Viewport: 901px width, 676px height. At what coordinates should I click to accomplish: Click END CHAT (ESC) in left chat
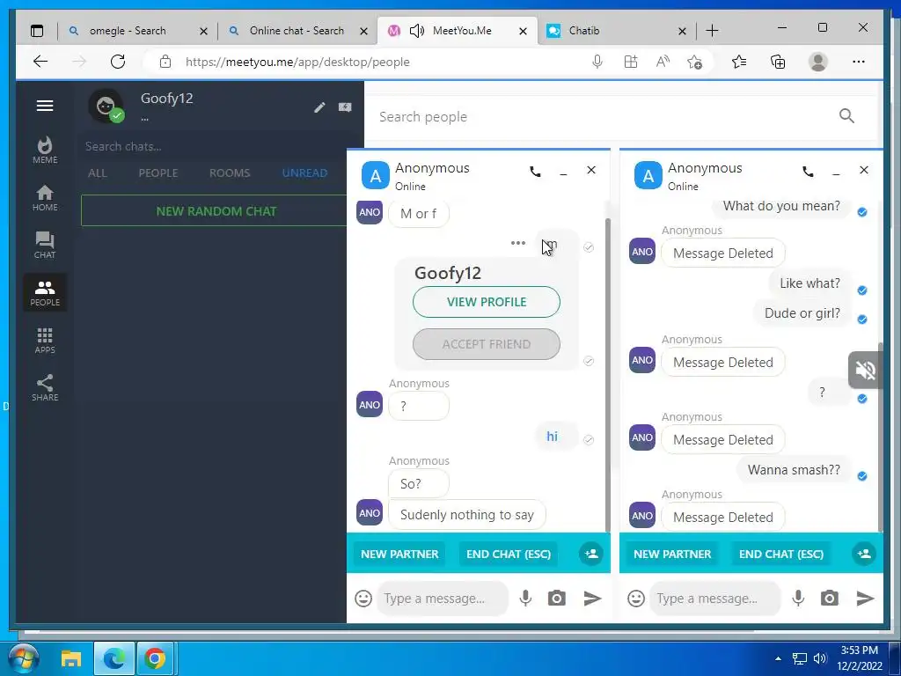point(509,555)
